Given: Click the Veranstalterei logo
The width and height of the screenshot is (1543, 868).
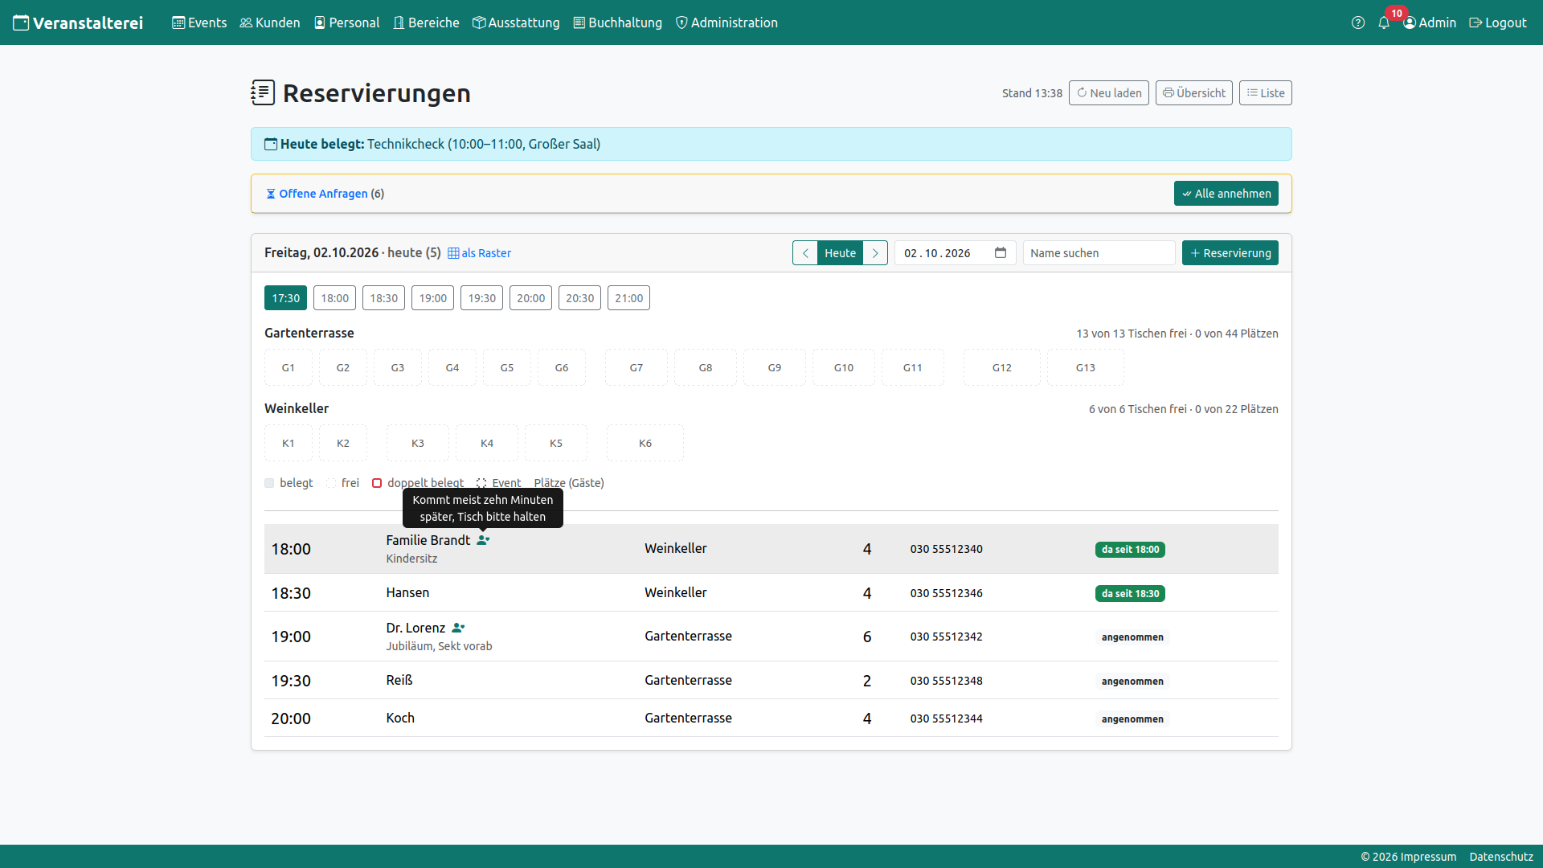Looking at the screenshot, I should coord(78,23).
